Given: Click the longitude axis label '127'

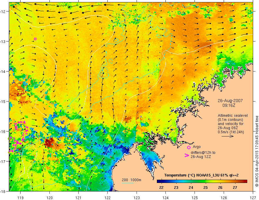Looking at the screenshot, I should coord(253,198).
